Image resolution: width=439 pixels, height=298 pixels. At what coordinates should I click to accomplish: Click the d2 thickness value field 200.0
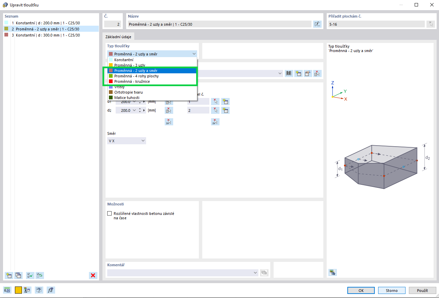tap(123, 110)
